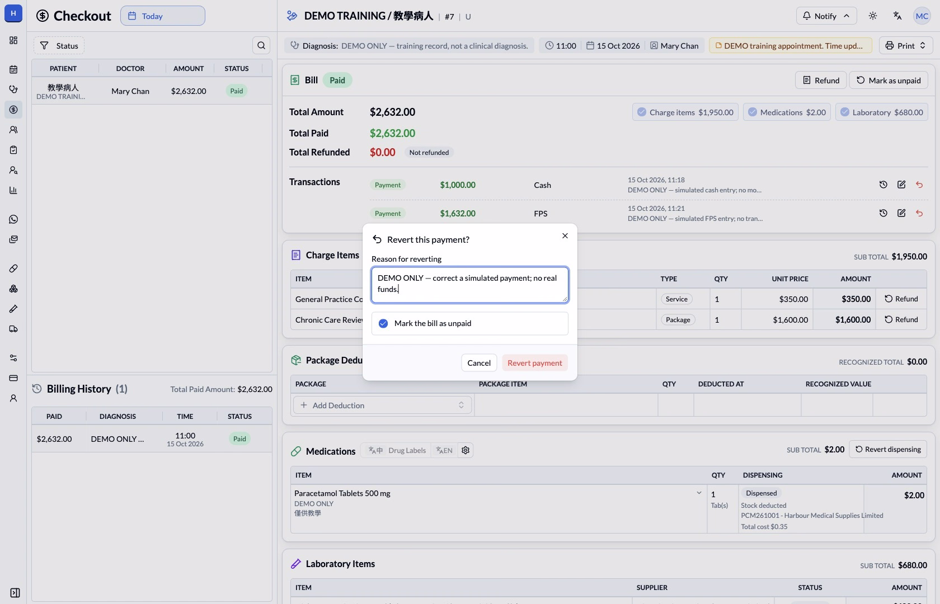Click the Mark as unpaid button
This screenshot has height=604, width=940.
pos(889,80)
